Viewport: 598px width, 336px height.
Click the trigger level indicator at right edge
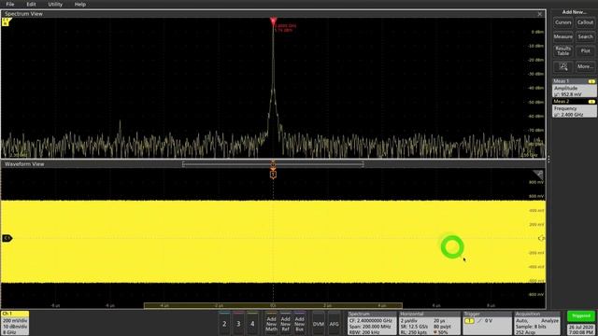coord(541,239)
